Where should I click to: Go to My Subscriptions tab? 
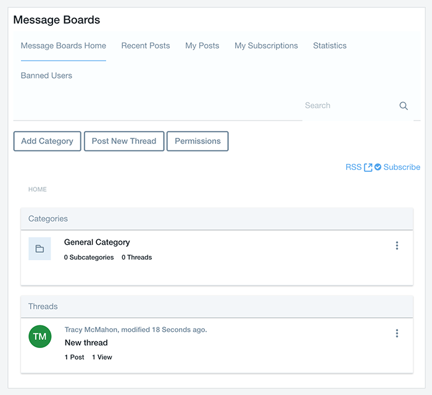(266, 46)
